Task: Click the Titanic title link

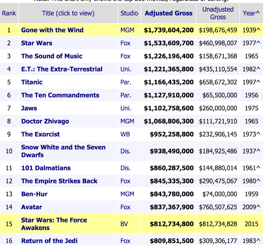Action: pos(32,82)
